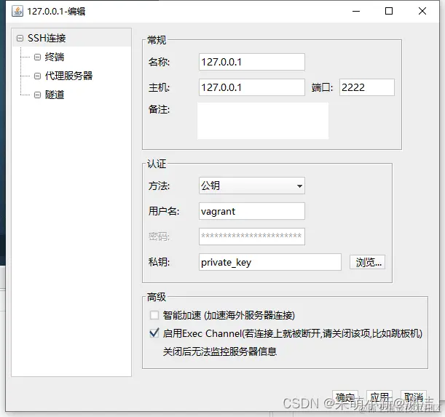
Task: Focus the 主机 host input field
Action: coord(252,87)
